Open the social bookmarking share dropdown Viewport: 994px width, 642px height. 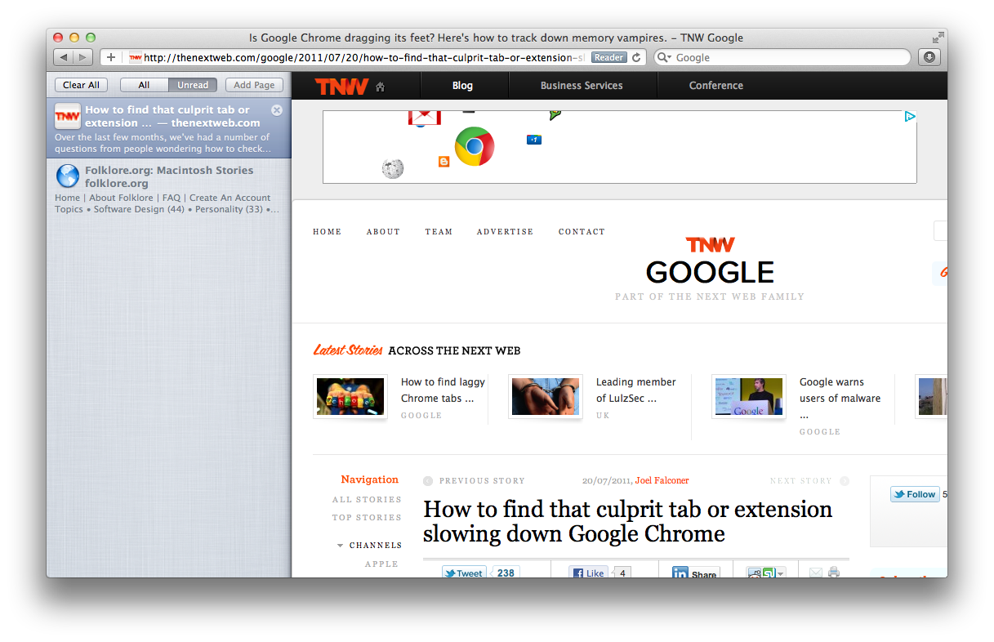[766, 573]
